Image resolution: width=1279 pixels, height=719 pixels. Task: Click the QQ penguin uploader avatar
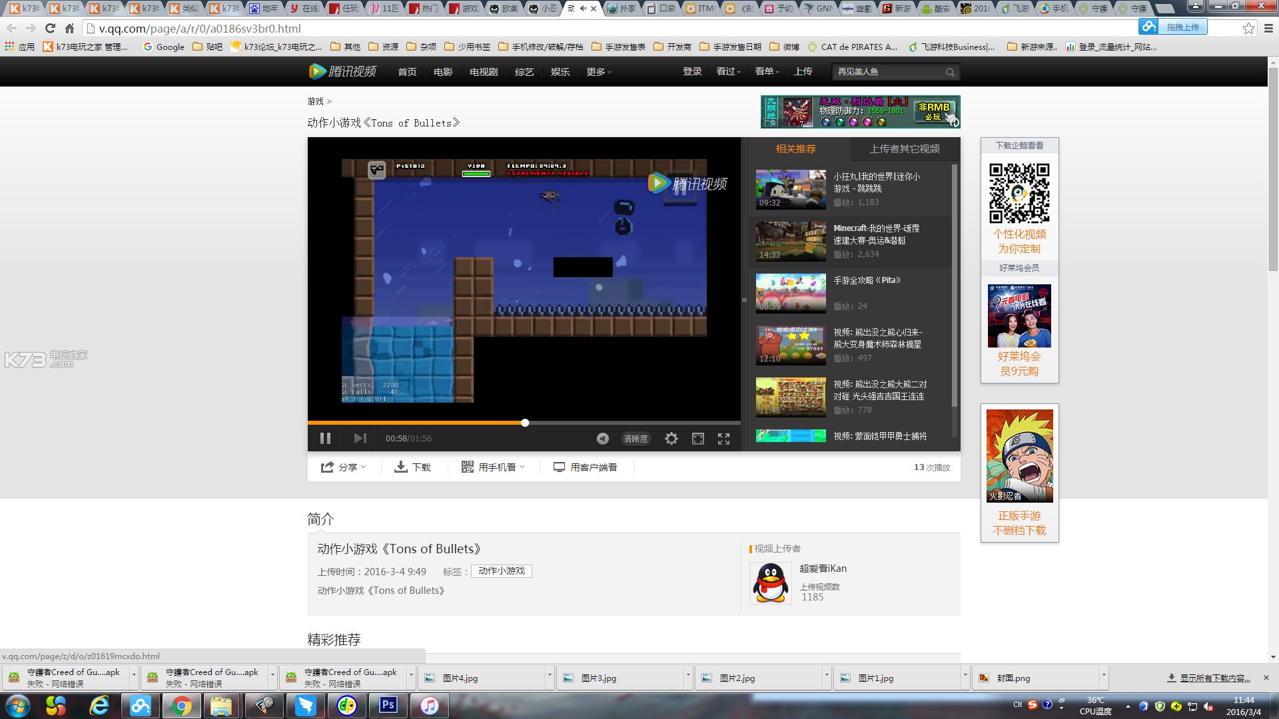click(771, 583)
